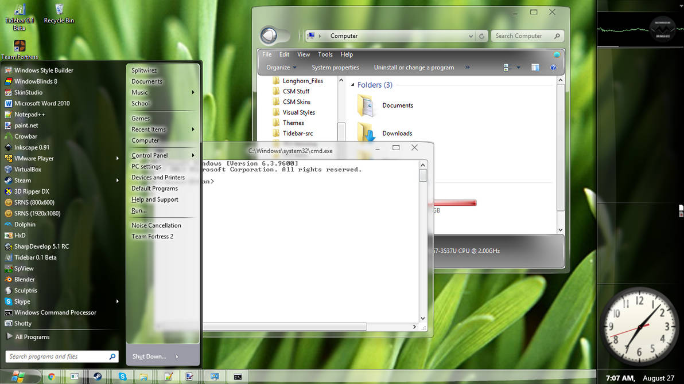The width and height of the screenshot is (684, 384).
Task: Click the Help icon in the Explorer toolbar
Action: 553,67
